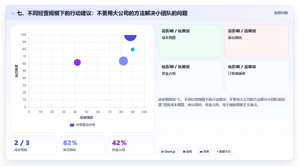299x166 pixels.
Task: Click the 82% 库存周转 stat card
Action: 82,145
